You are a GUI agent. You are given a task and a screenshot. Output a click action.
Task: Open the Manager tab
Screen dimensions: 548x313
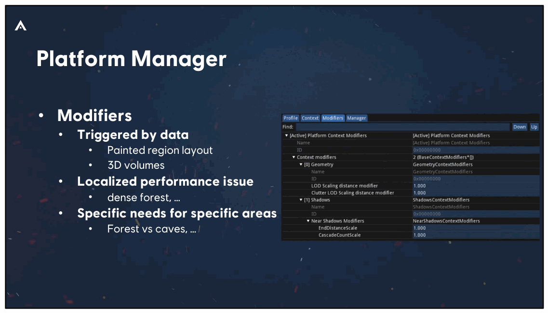[x=357, y=118]
